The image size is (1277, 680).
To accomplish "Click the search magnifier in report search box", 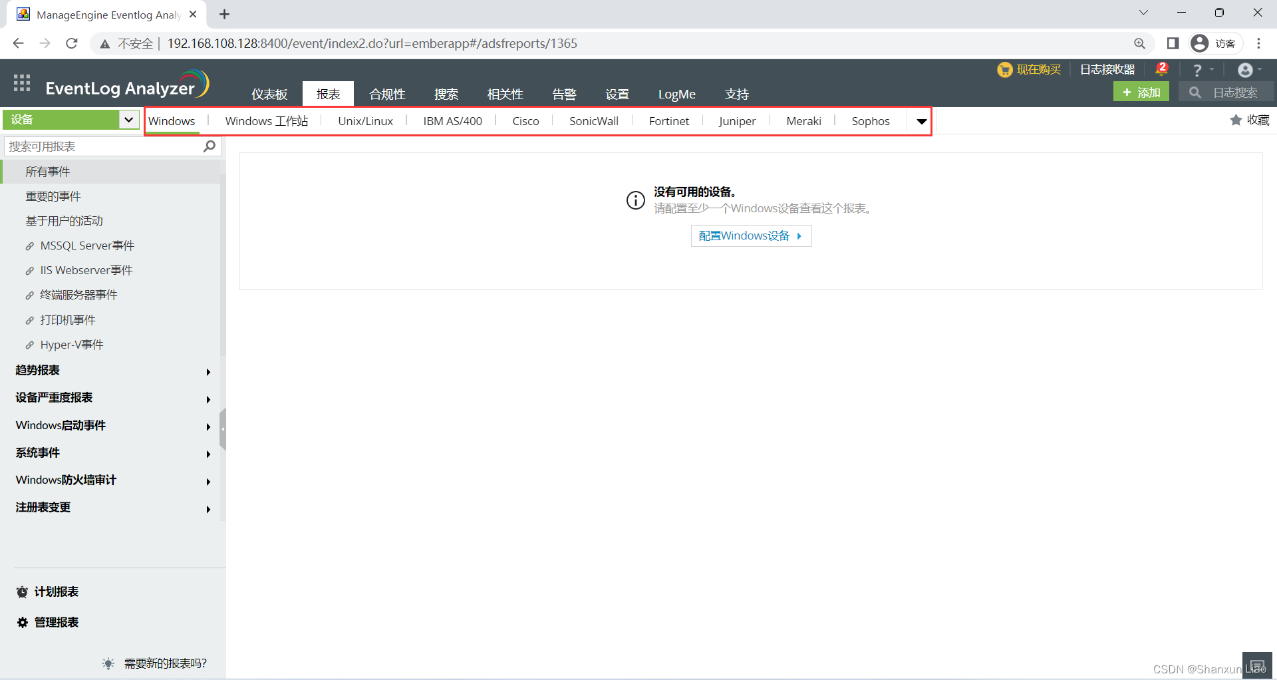I will pos(209,146).
